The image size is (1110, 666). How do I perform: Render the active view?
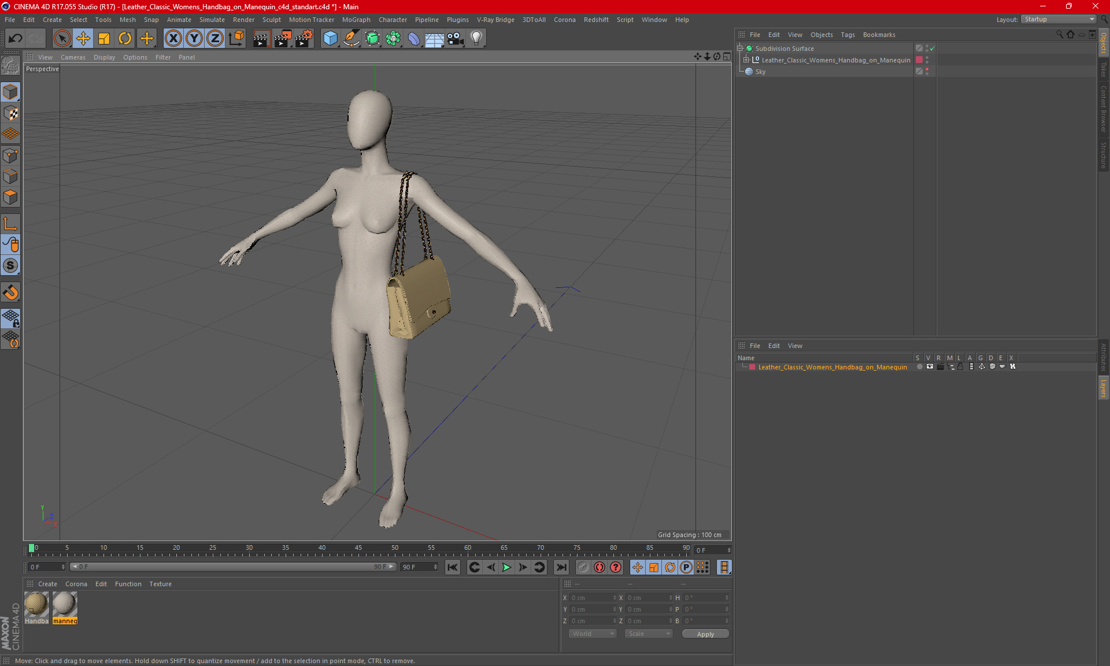[x=261, y=39]
